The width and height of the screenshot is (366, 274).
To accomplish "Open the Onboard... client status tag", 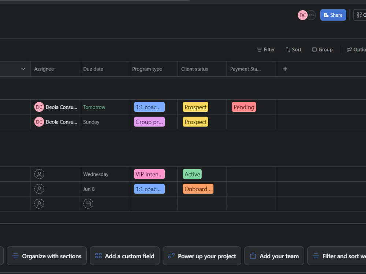I will click(x=198, y=189).
